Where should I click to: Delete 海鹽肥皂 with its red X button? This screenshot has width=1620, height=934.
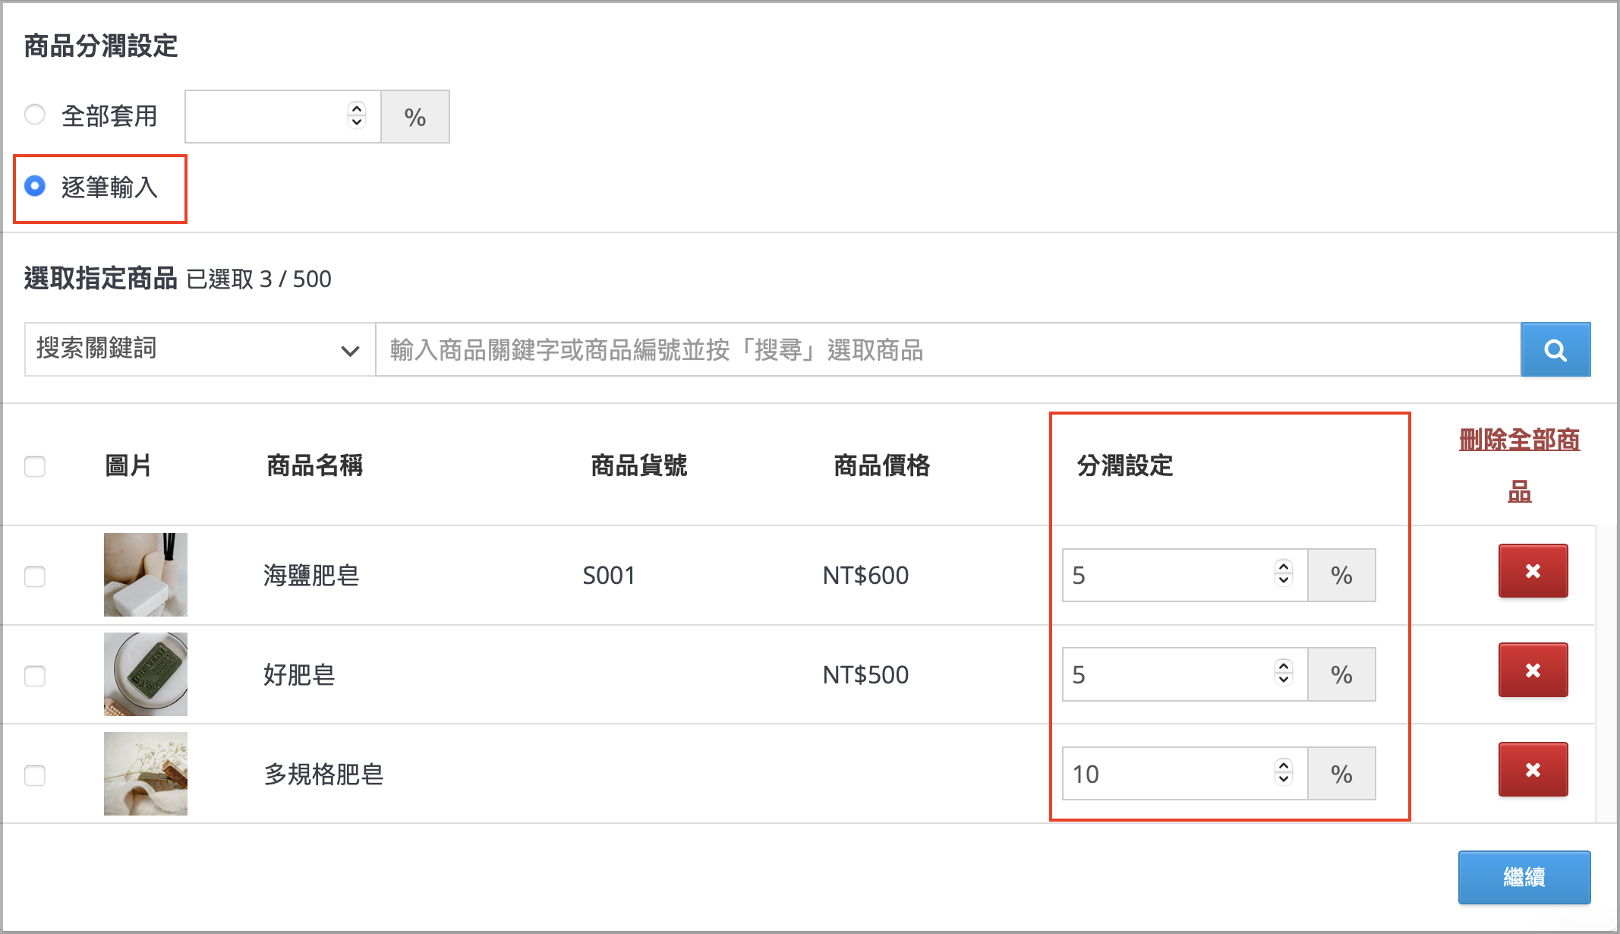pyautogui.click(x=1533, y=571)
